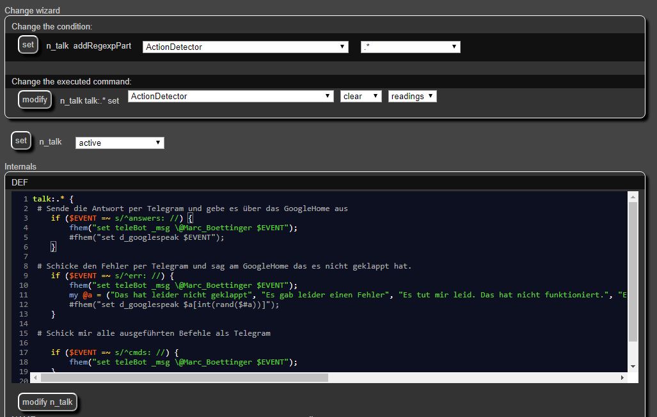The width and height of the screenshot is (657, 417).
Task: Open the active state dropdown for n_talk
Action: [120, 143]
